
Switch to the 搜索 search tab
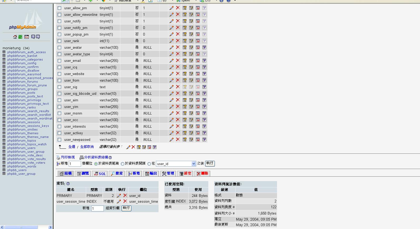point(117,173)
